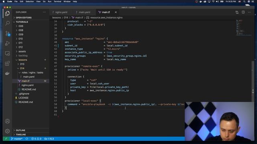This screenshot has width=257, height=144.
Task: Open the root README.md file
Action: 26,102
